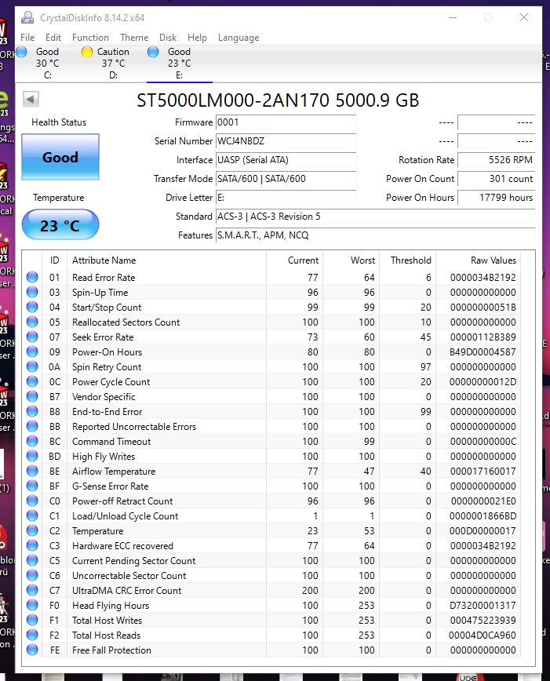Click raw value 00004D0CA960
This screenshot has width=550, height=681.
coord(483,635)
